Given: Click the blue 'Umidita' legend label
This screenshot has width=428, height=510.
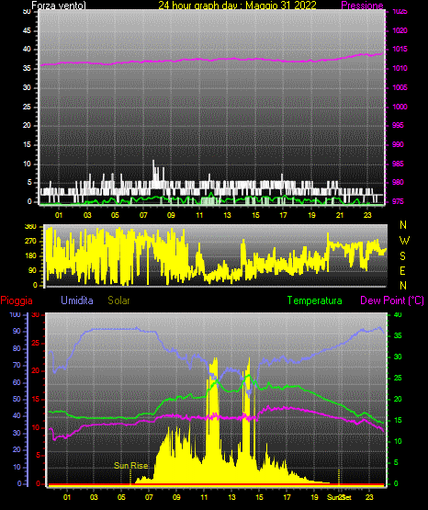Looking at the screenshot, I should (77, 300).
